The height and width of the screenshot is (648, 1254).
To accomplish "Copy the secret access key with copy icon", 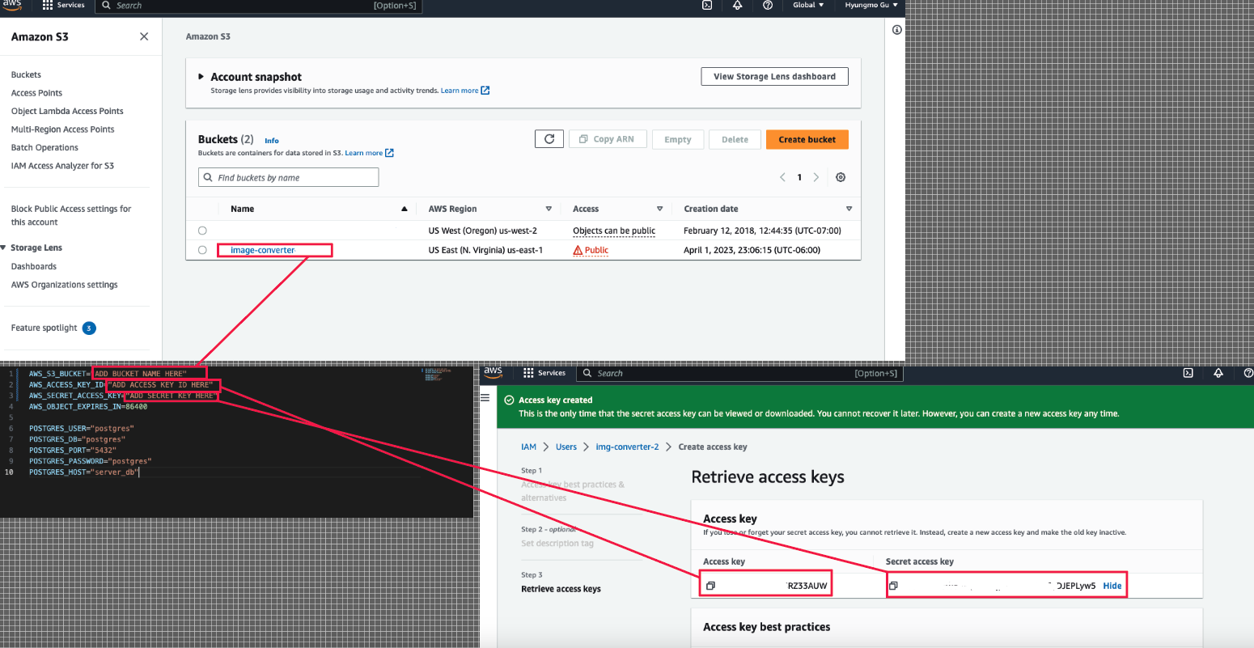I will [894, 584].
